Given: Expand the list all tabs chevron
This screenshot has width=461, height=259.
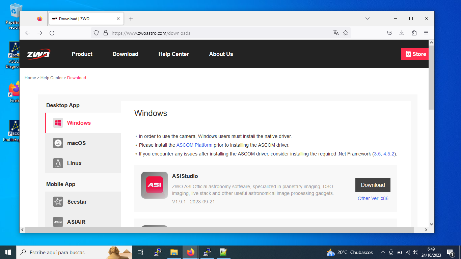Looking at the screenshot, I should 368,19.
